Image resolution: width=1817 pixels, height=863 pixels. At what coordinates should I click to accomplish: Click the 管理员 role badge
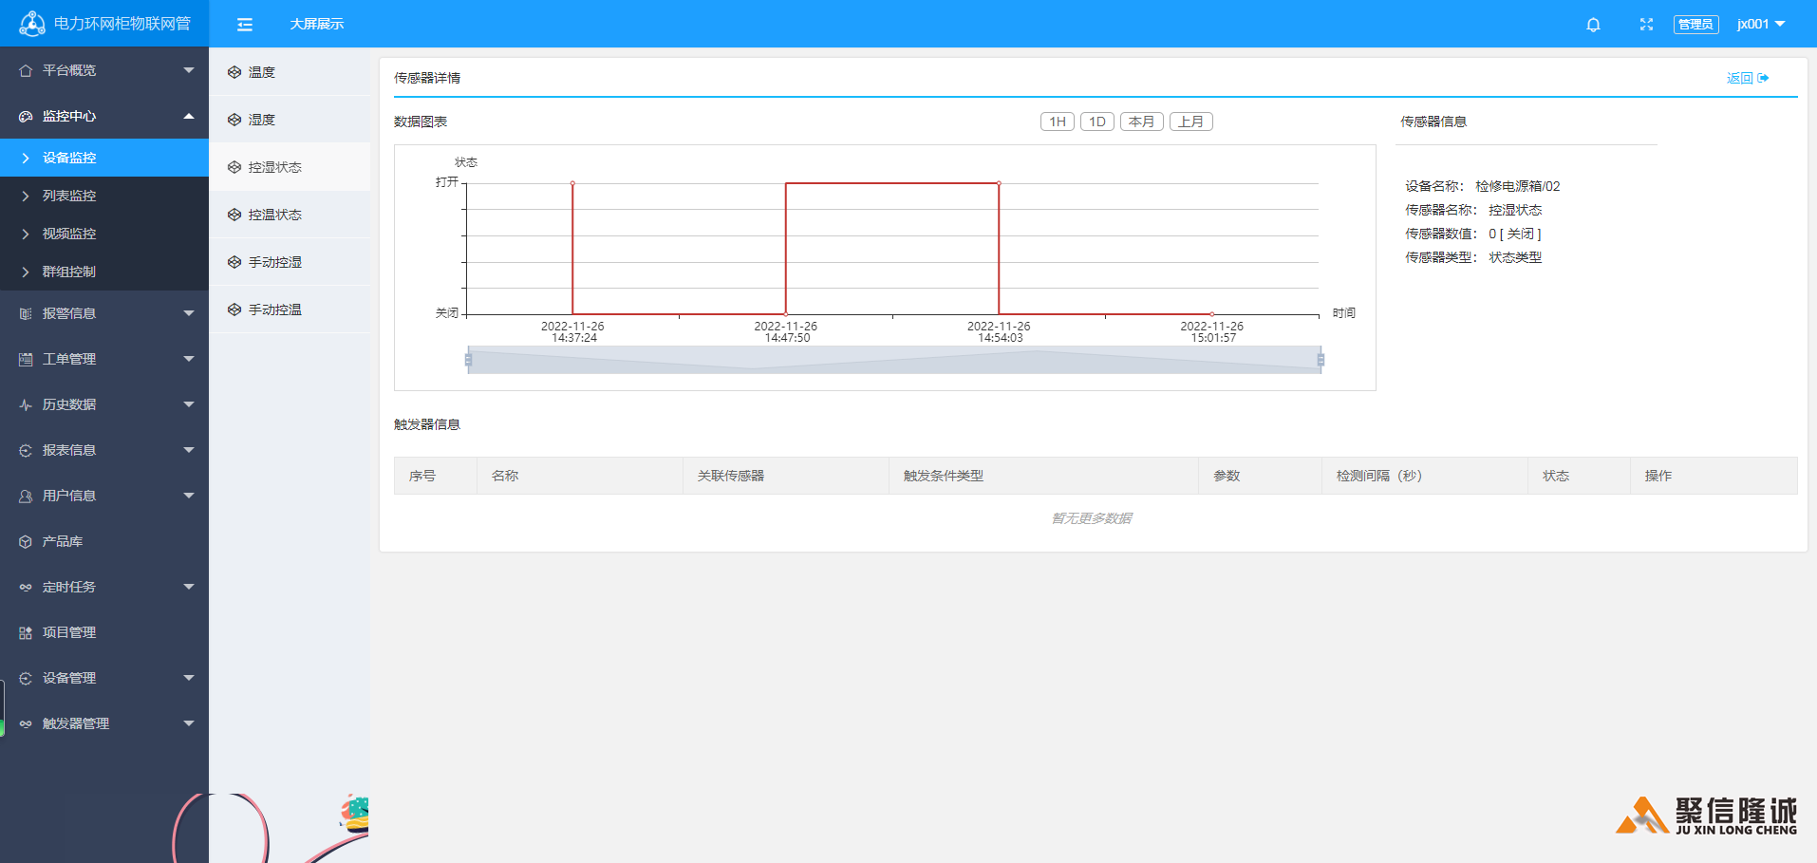[1695, 25]
